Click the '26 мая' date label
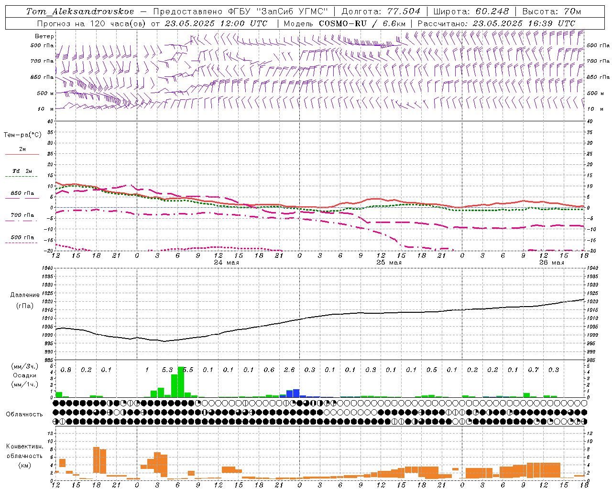 tap(551, 263)
